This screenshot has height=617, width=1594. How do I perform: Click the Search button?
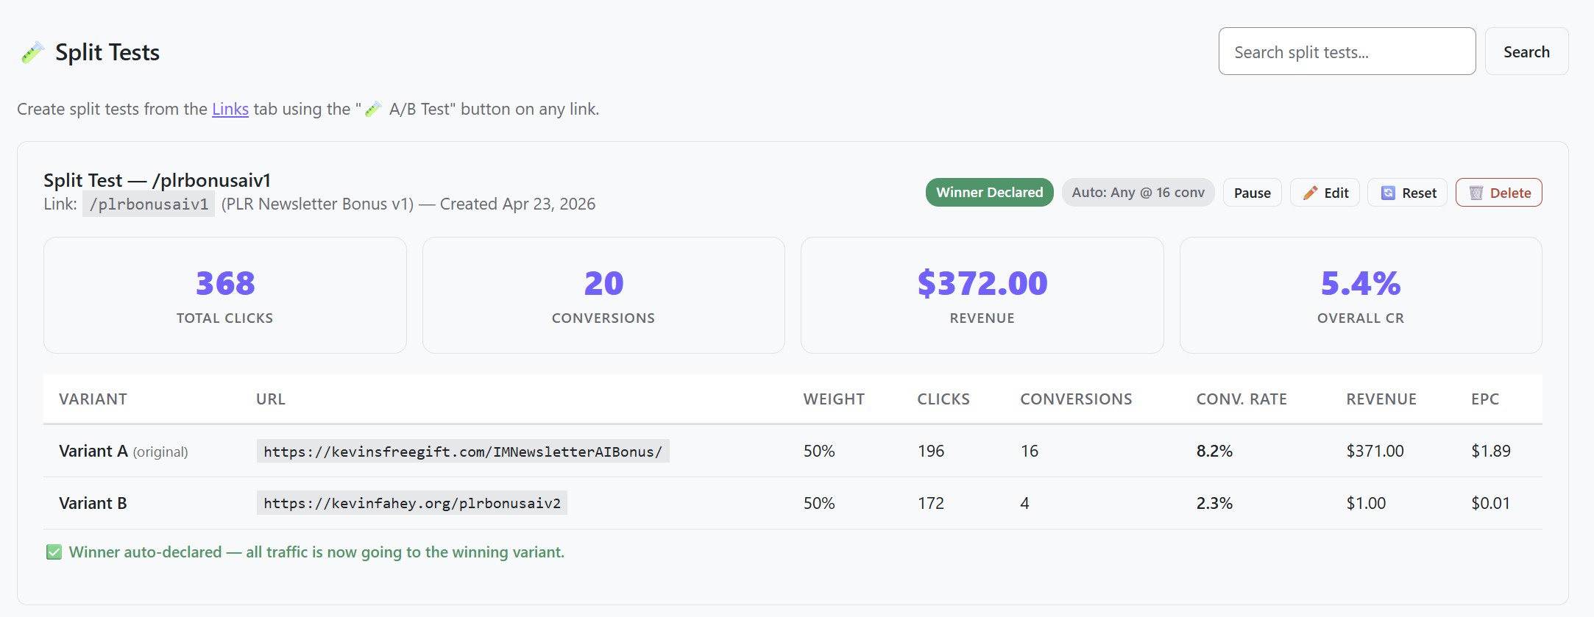[x=1526, y=51]
